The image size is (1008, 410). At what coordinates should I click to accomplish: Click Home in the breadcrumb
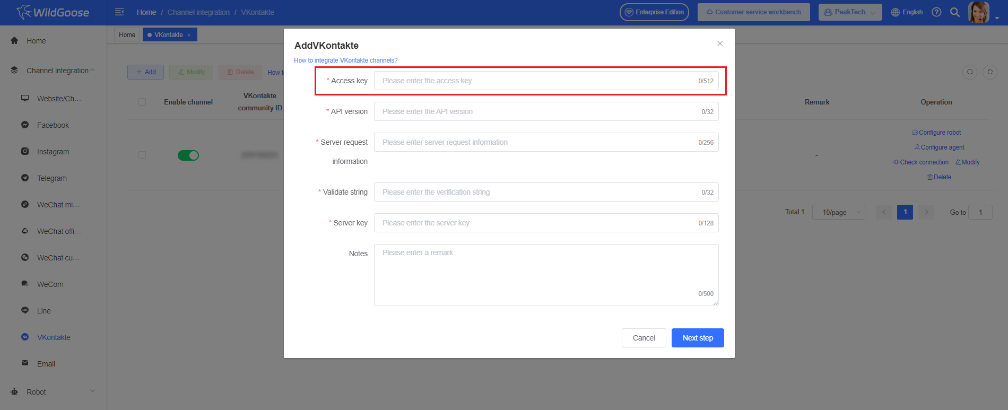146,12
